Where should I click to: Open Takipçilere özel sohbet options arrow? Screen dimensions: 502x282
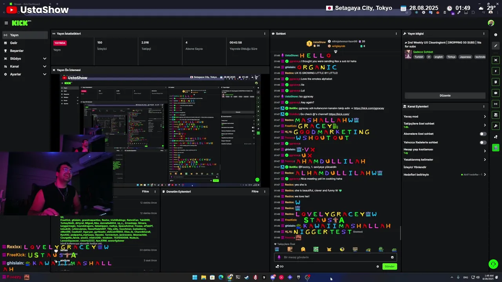[x=484, y=125]
